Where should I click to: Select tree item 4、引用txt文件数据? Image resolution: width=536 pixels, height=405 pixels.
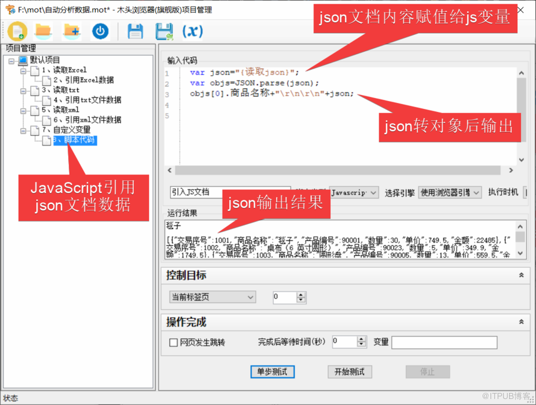[x=87, y=100]
